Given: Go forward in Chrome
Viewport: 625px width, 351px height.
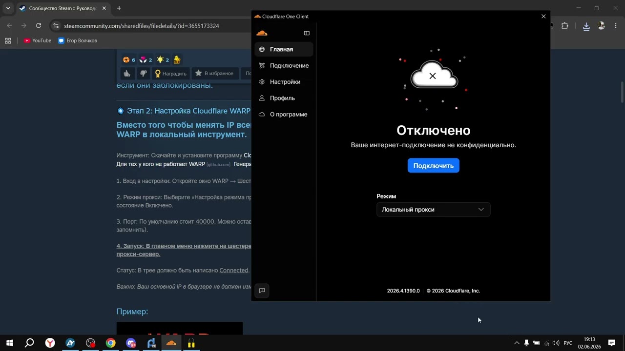Looking at the screenshot, I should 24,26.
